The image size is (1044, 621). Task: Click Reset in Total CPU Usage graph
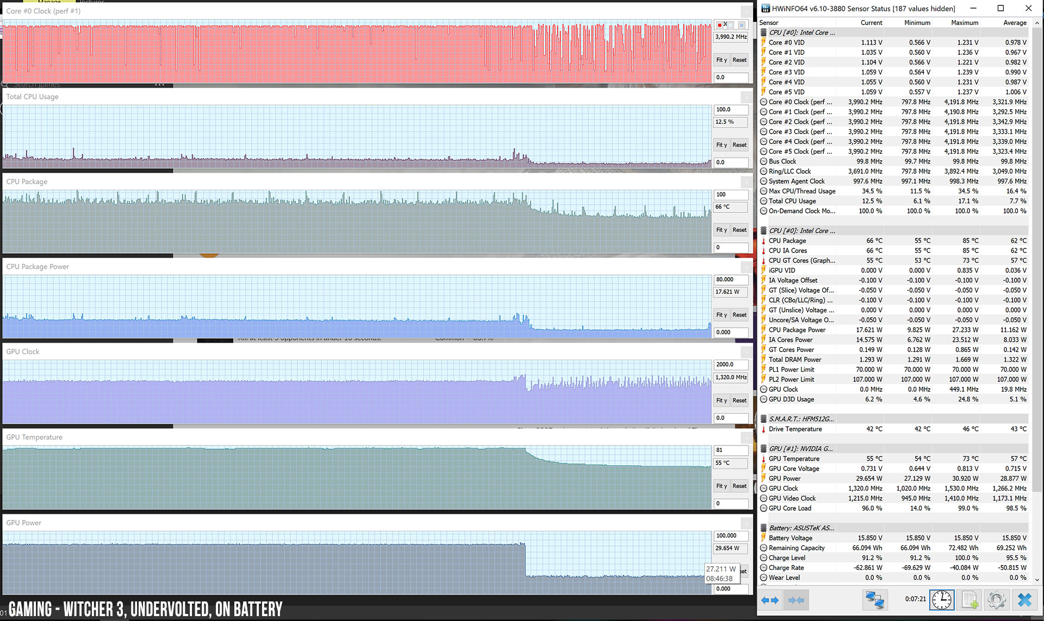[739, 145]
